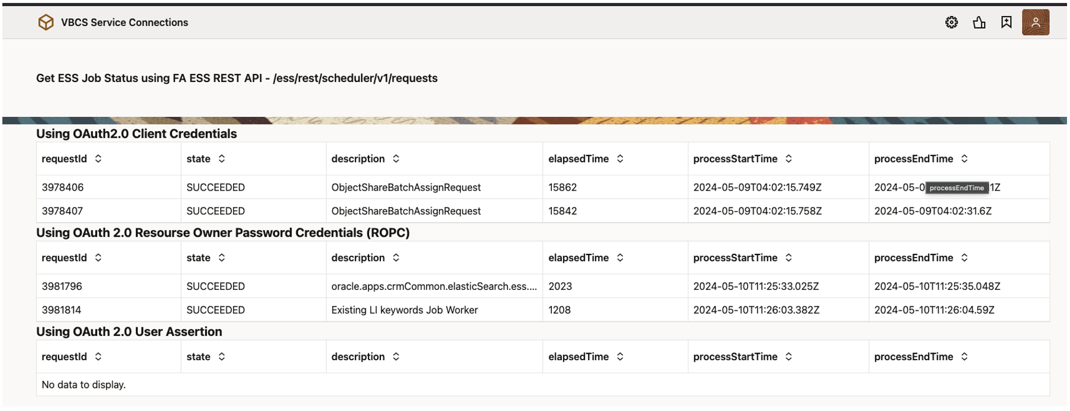Click the processEndTime header in Client Credentials table
The image size is (1070, 411).
click(x=913, y=159)
